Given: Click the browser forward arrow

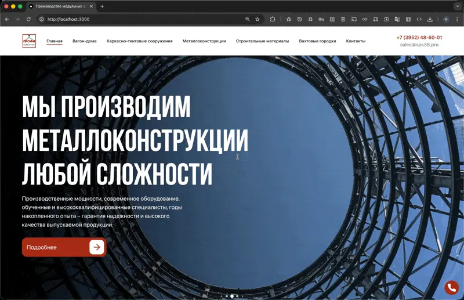Looking at the screenshot, I should [18, 19].
